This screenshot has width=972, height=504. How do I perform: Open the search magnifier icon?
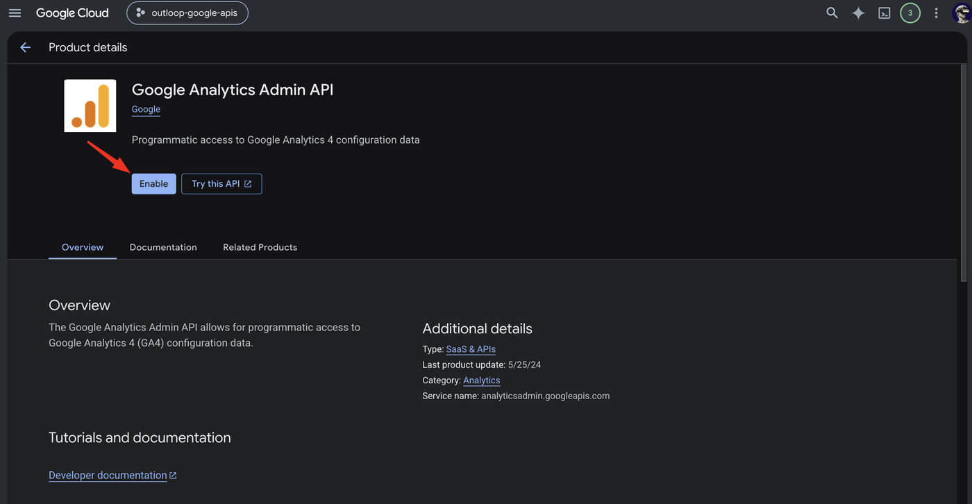click(832, 13)
